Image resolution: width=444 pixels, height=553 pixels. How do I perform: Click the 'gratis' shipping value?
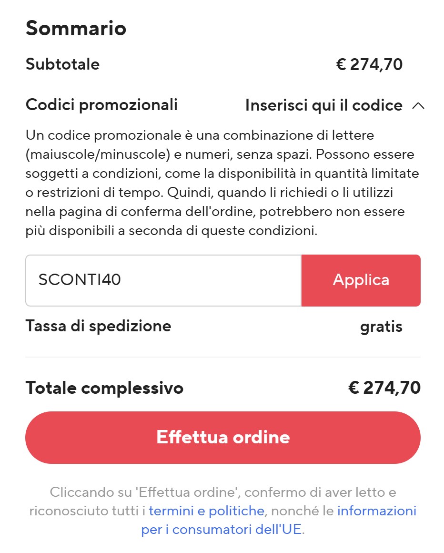pos(381,327)
